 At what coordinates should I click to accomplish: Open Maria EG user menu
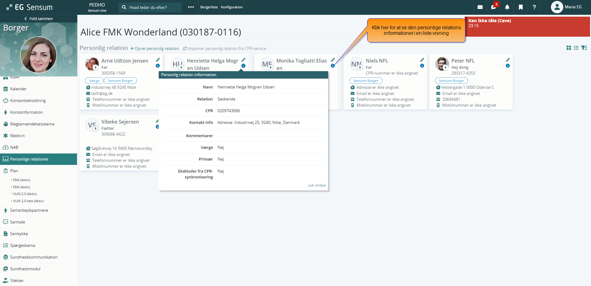tap(566, 7)
